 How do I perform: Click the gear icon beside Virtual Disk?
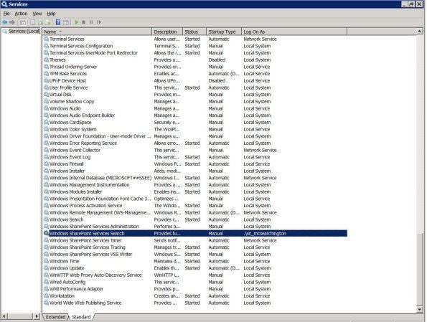47,95
